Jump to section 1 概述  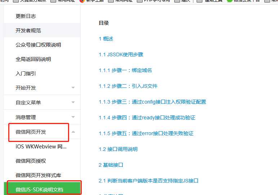[106, 39]
